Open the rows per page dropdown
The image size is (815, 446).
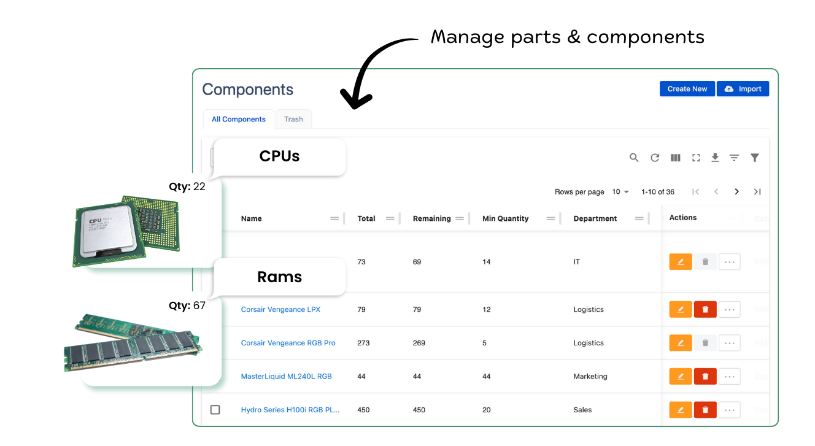[x=620, y=192]
